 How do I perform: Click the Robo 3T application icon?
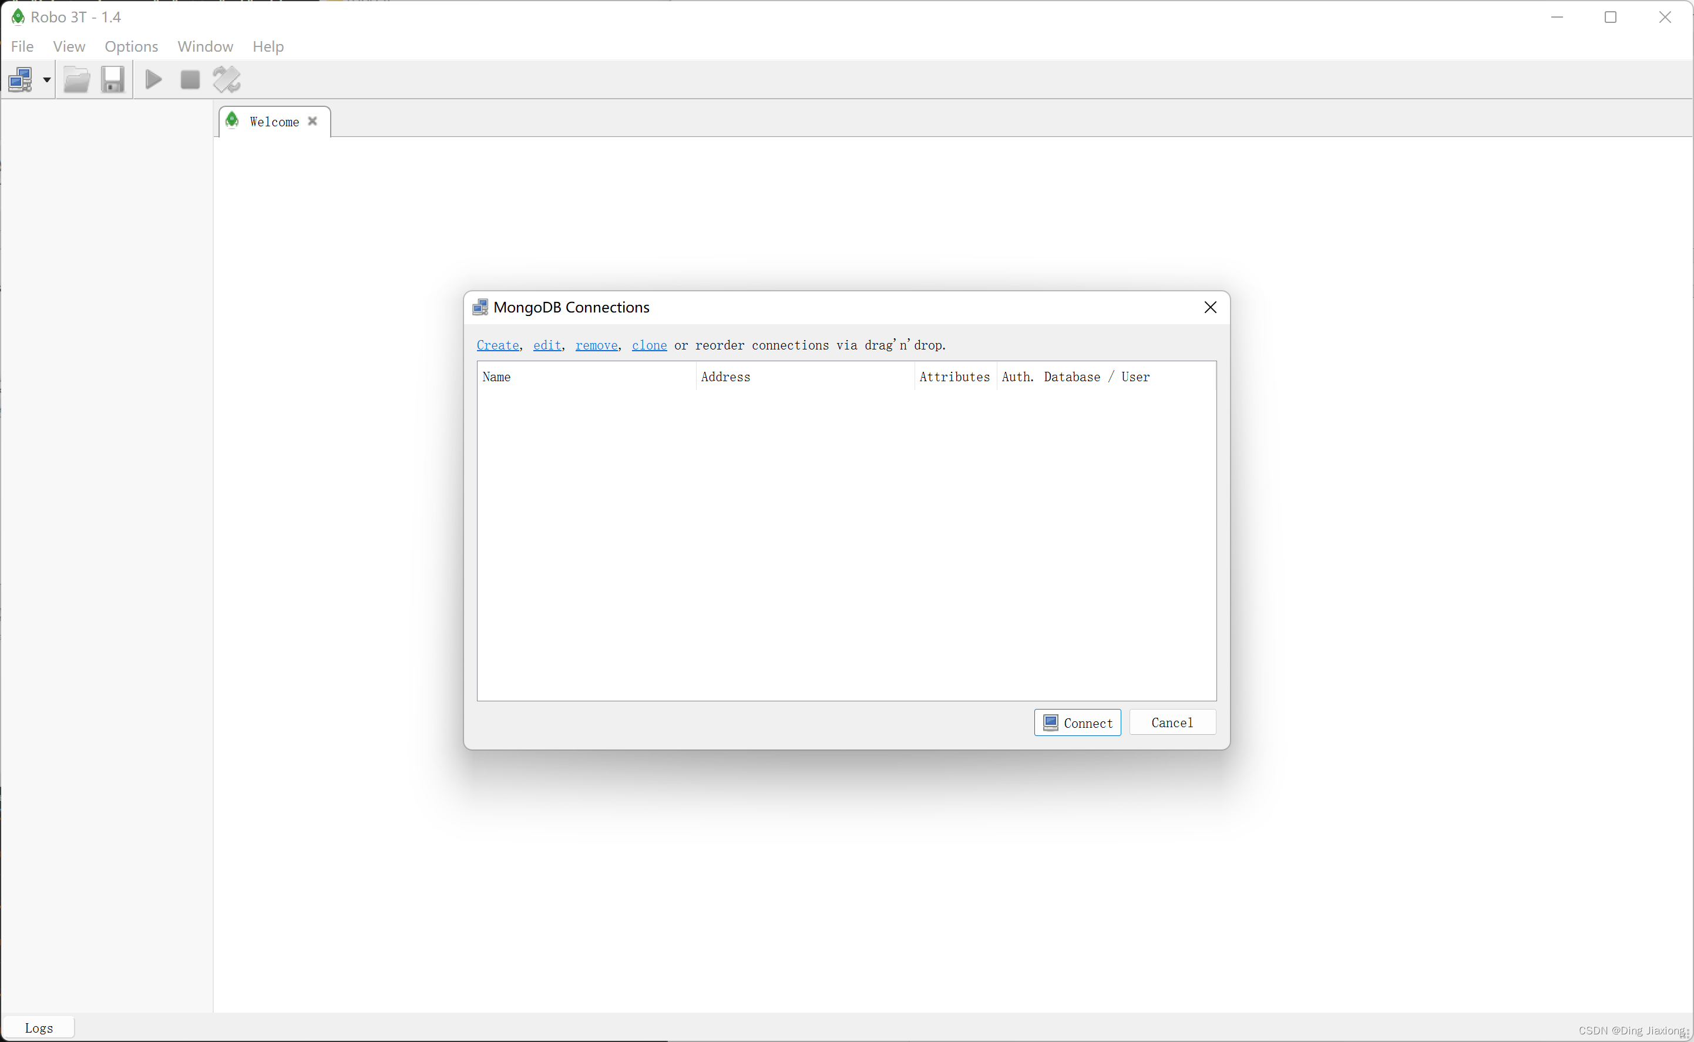(17, 16)
